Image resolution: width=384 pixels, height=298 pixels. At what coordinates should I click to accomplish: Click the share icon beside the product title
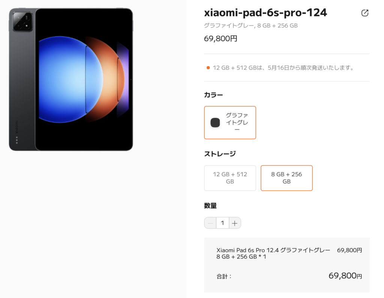364,13
